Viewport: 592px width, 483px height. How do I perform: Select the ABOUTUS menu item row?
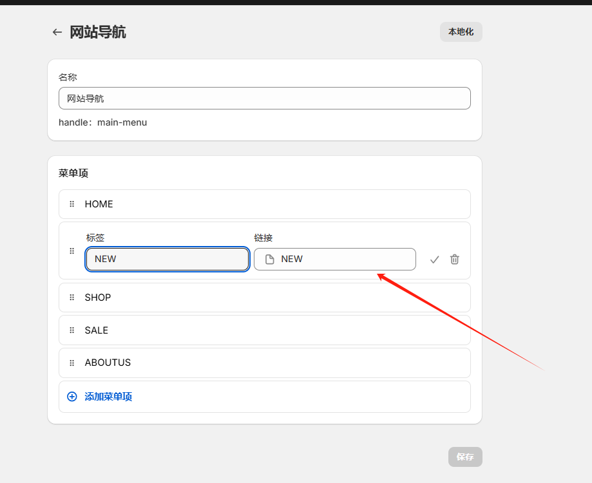(x=264, y=363)
